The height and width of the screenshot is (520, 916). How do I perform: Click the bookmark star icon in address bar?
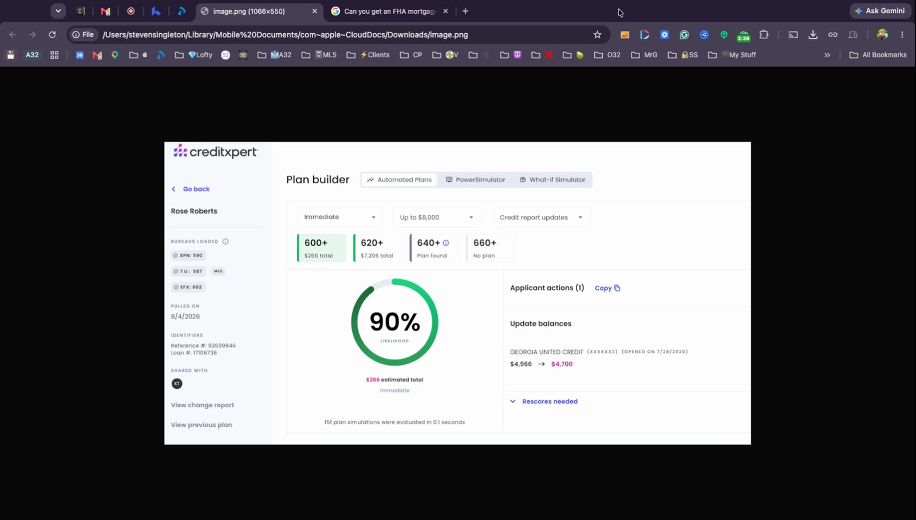597,35
